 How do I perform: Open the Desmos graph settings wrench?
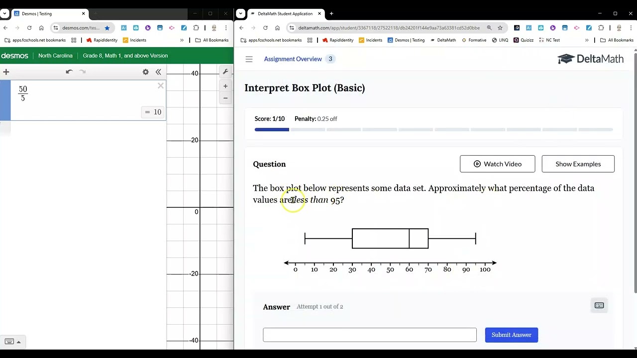225,72
